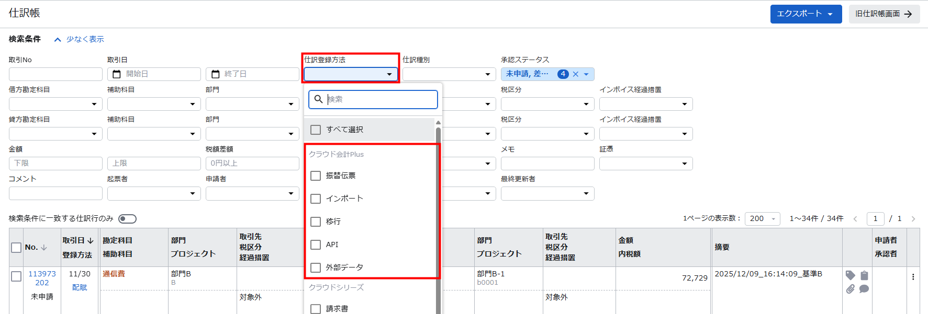Check the 振替伝票 option
This screenshot has height=314, width=928.
316,176
